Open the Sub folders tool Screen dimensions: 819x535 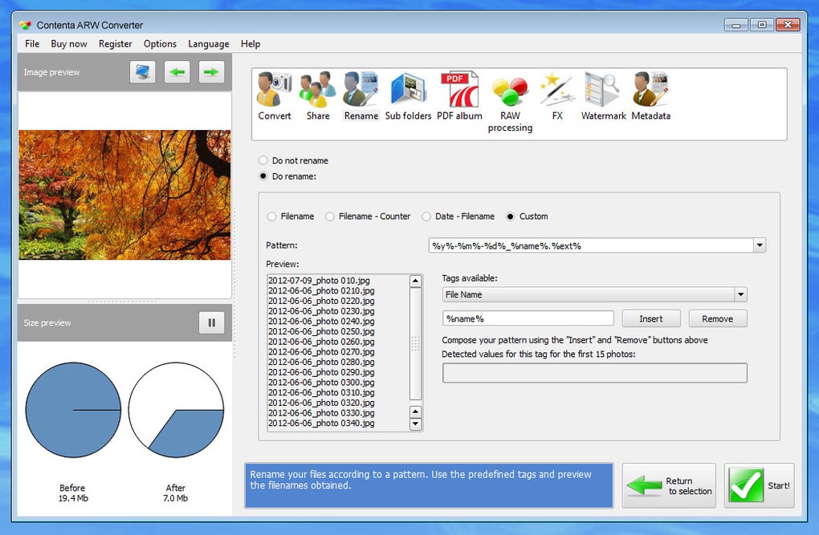coord(408,96)
